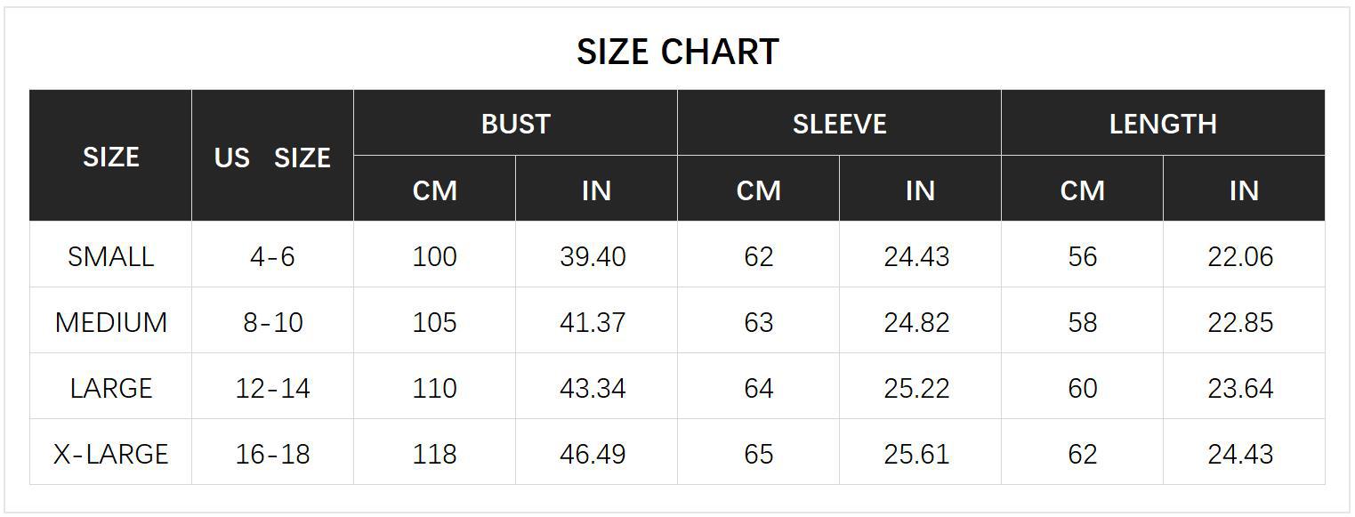The width and height of the screenshot is (1355, 517).
Task: Click the SLEEVE column header
Action: click(x=839, y=124)
